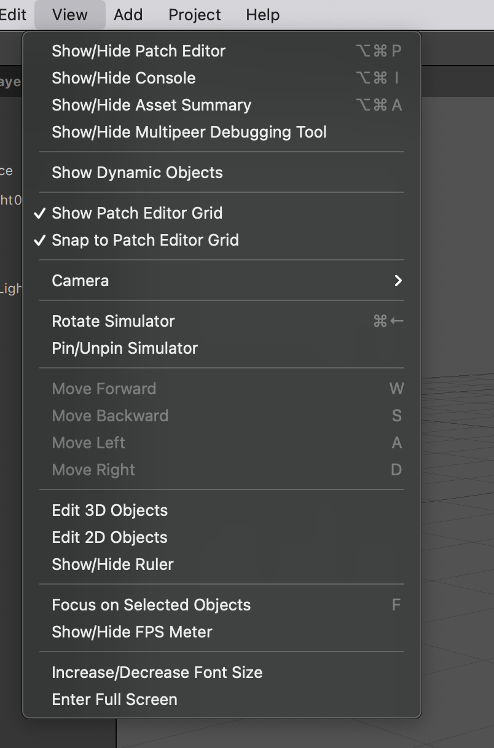Choose Edit 2D Objects

(109, 537)
